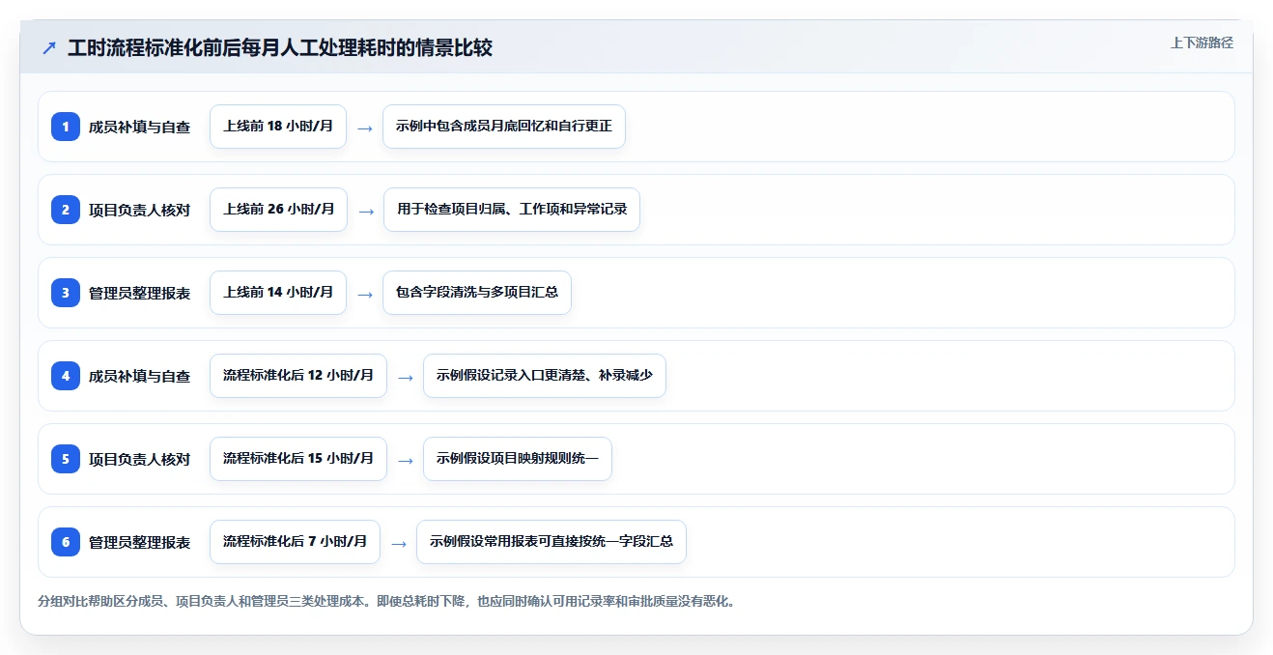1273x655 pixels.
Task: Click the number 2 step badge
Action: 66,210
